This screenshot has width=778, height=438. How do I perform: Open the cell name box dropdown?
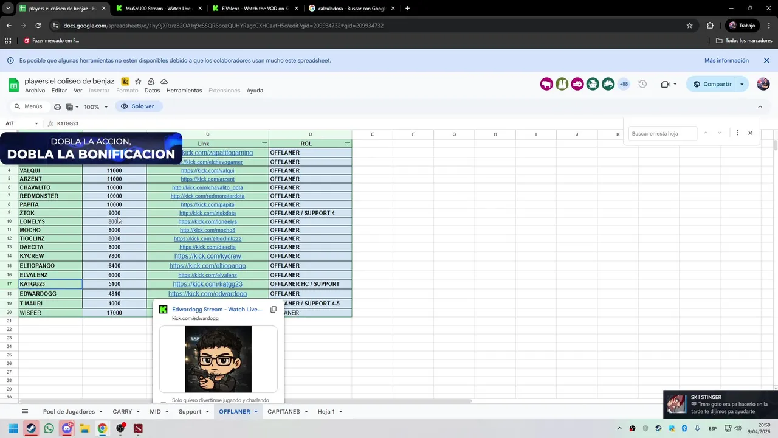coord(36,123)
